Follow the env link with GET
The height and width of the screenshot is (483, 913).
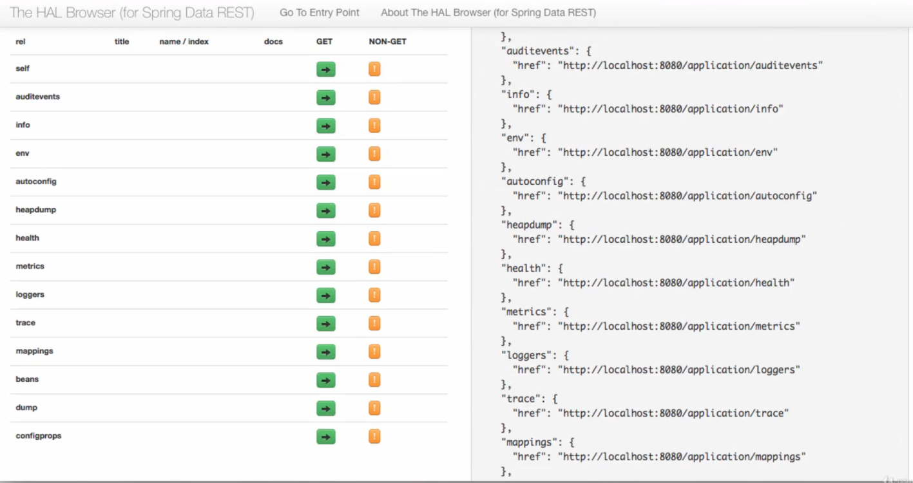tap(325, 155)
